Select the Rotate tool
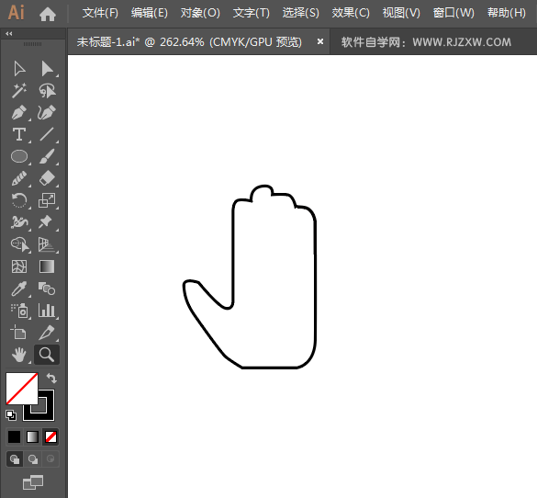Viewport: 537px width, 498px height. (19, 200)
